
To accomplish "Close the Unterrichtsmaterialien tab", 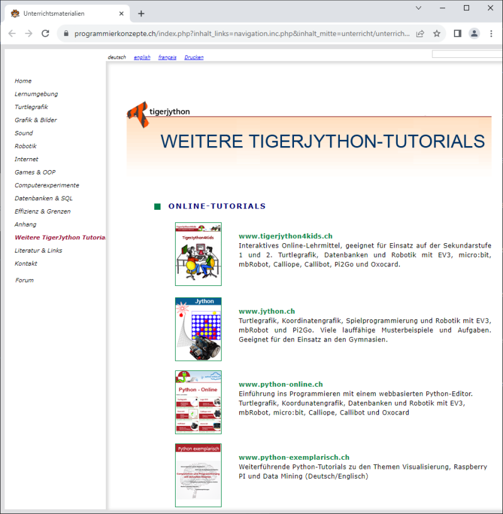I will click(x=122, y=13).
